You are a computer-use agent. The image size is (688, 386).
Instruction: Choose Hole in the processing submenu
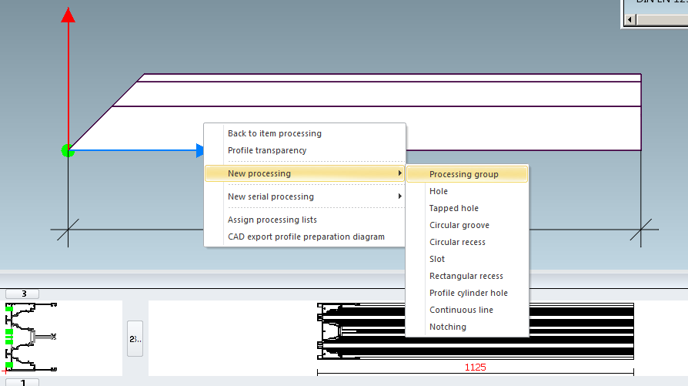(439, 191)
